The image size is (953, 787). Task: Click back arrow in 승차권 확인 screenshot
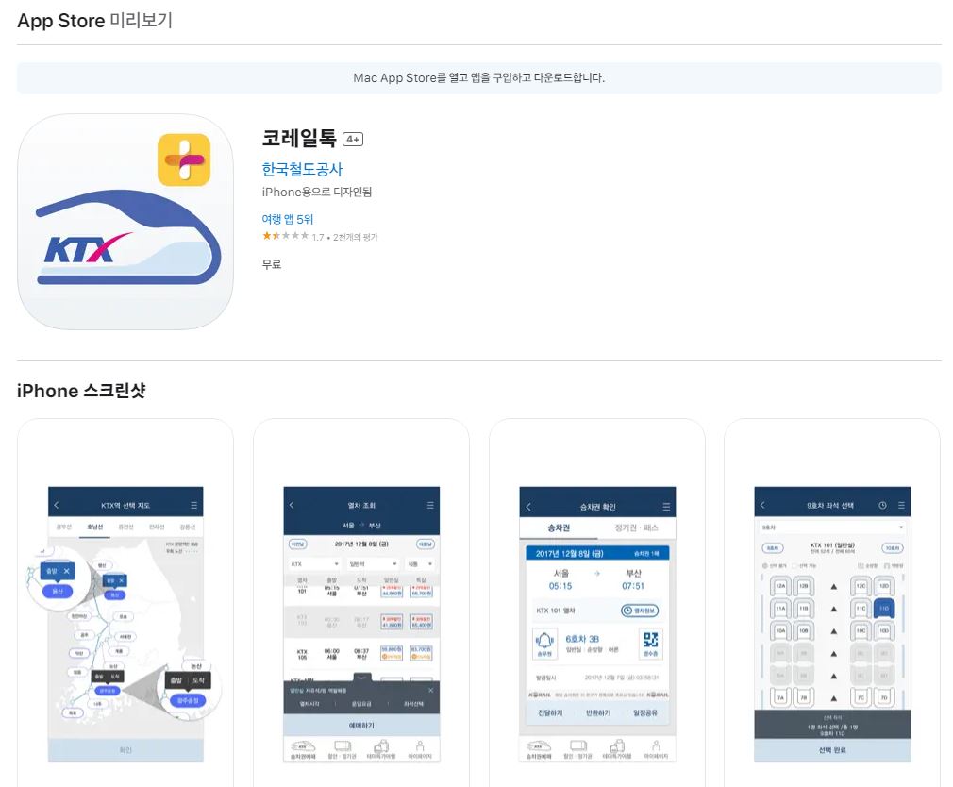pos(528,507)
